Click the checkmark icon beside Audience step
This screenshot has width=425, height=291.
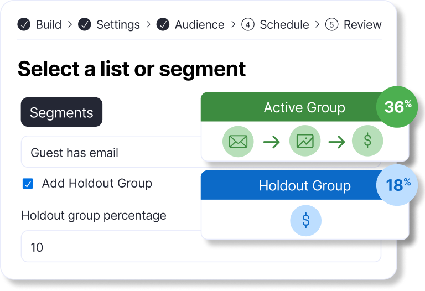tap(163, 25)
